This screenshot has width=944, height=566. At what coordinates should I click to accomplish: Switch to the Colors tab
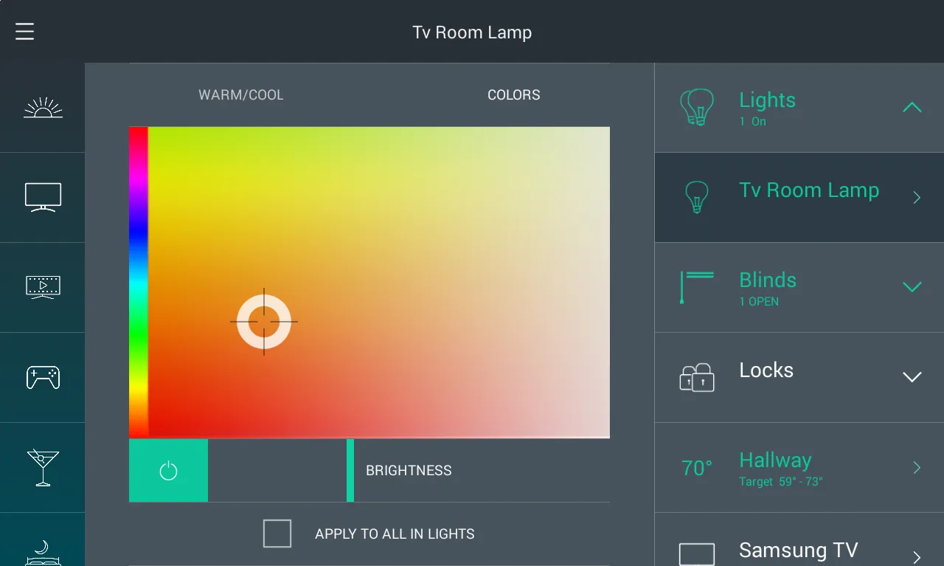coord(513,94)
